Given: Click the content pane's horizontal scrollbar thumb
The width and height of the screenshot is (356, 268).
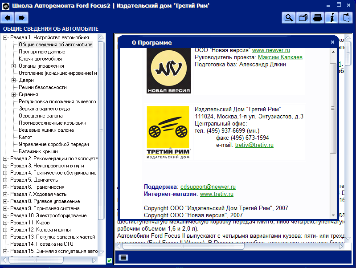Looking at the screenshot, I should point(183,246).
